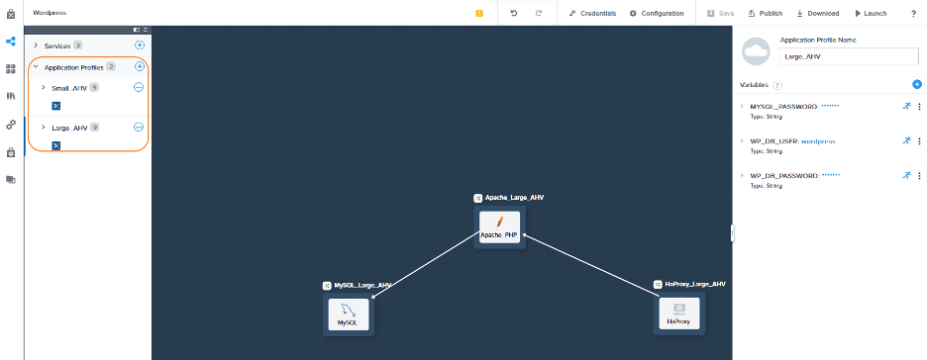Click the Nutanix icon under Small_AHV

click(56, 106)
